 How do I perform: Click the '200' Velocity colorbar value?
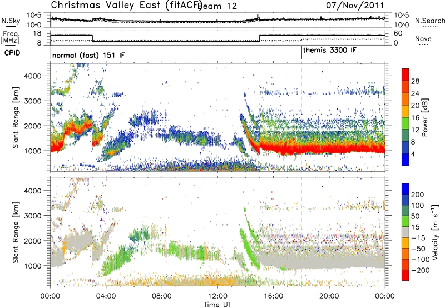[417, 195]
